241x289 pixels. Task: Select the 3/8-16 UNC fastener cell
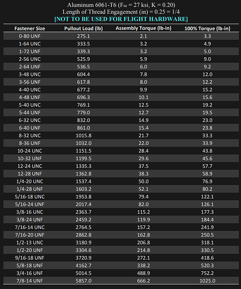coord(30,212)
